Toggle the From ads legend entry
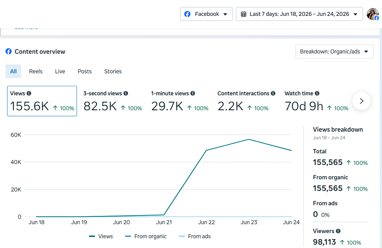The image size is (382, 248). click(x=195, y=236)
